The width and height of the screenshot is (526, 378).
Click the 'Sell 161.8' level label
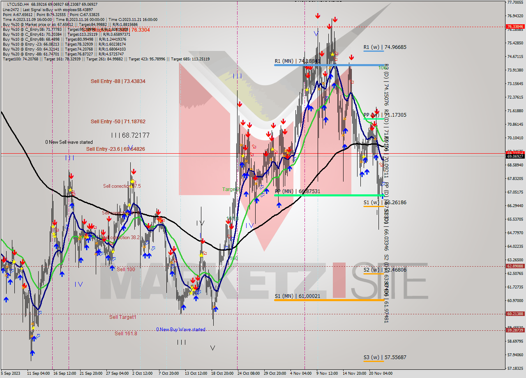[126, 334]
